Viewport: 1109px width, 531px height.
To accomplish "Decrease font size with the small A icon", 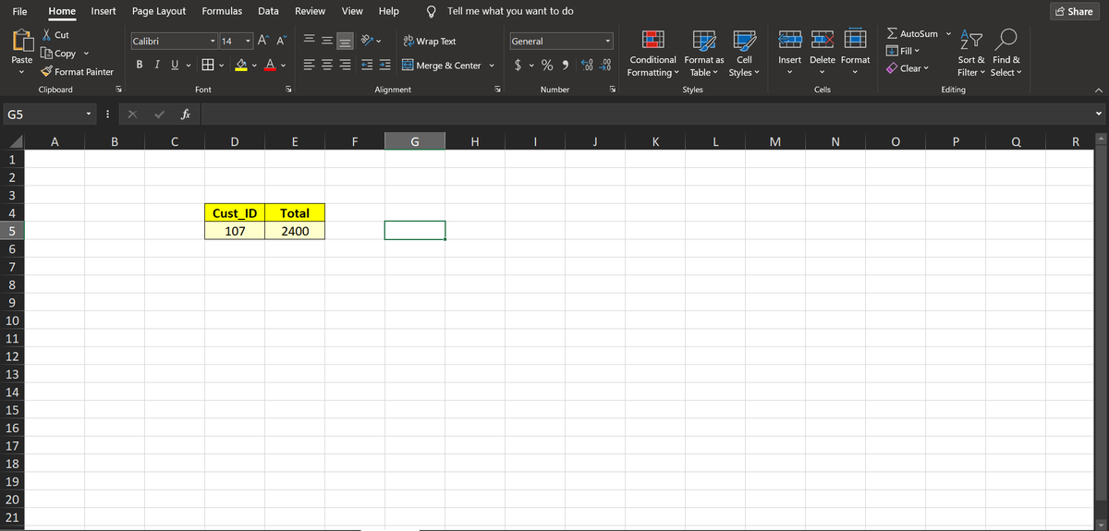I will [280, 41].
